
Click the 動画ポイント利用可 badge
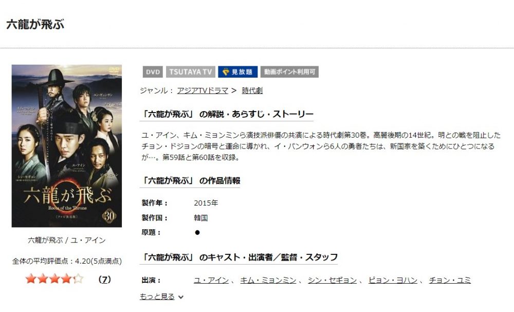[x=289, y=72]
